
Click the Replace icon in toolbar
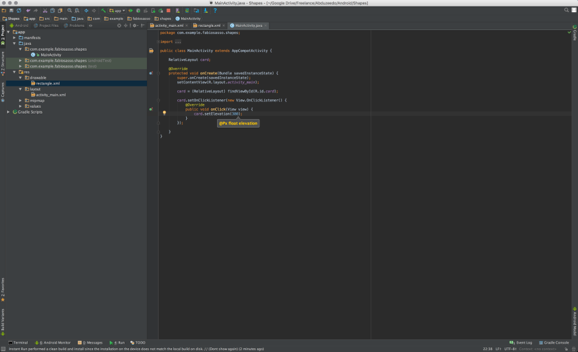[76, 11]
